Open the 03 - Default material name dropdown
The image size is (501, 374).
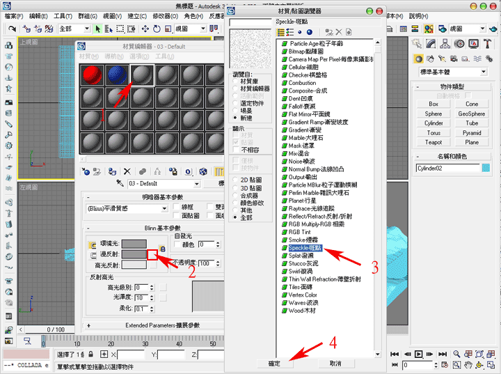point(196,184)
